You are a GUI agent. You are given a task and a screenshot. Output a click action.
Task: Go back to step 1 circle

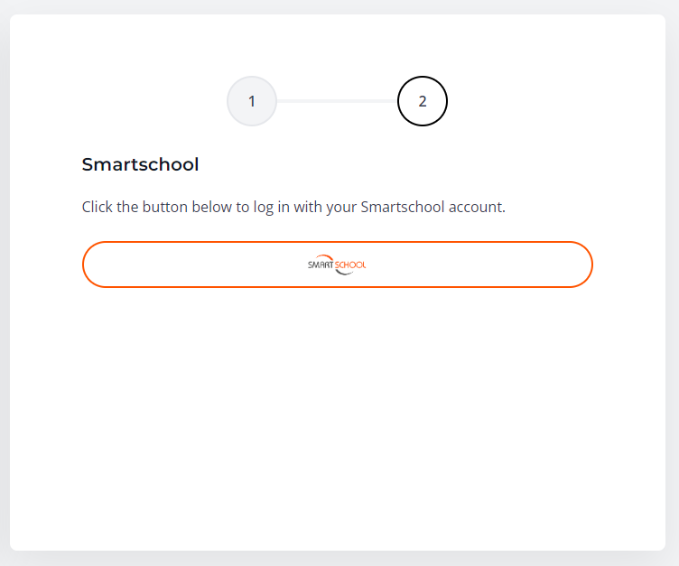pyautogui.click(x=252, y=101)
